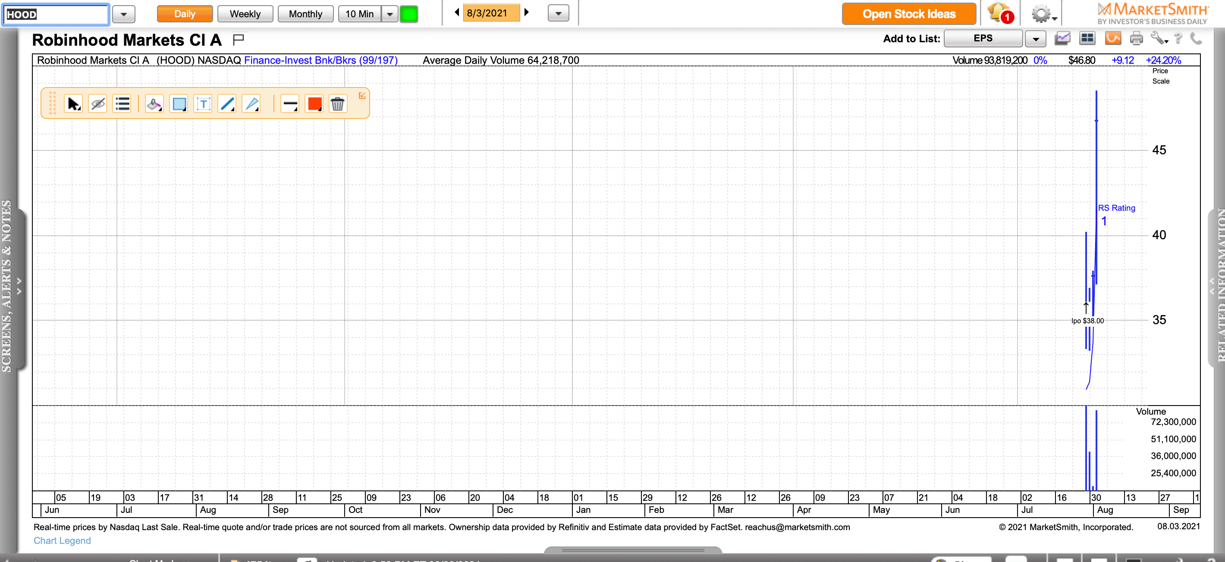The width and height of the screenshot is (1225, 562).
Task: Click the 8/3/2021 date field
Action: coord(491,13)
